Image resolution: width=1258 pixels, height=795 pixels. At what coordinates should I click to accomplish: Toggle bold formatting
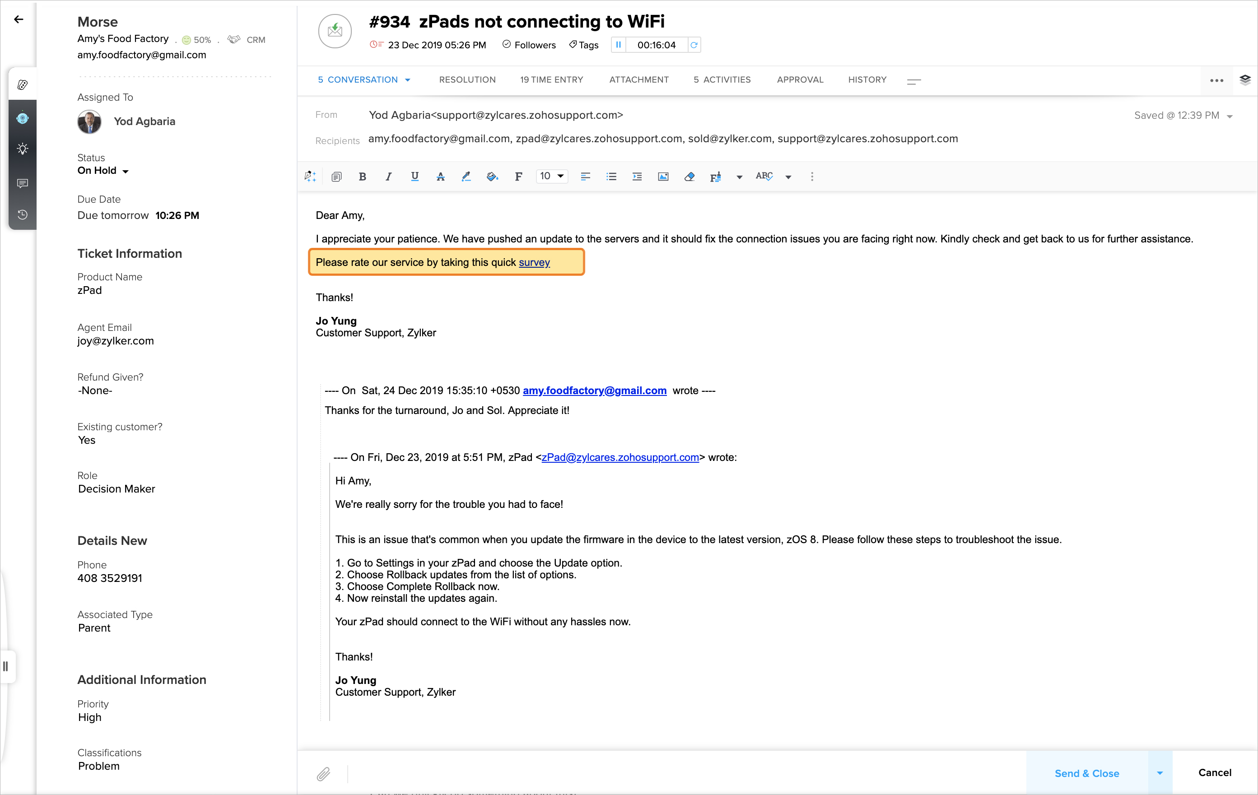point(363,177)
